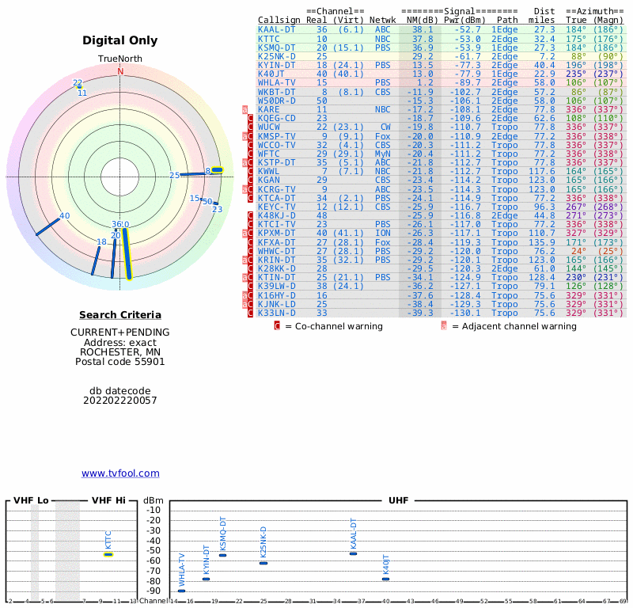Click the "202202220057" datecode value
The width and height of the screenshot is (633, 608).
click(120, 401)
